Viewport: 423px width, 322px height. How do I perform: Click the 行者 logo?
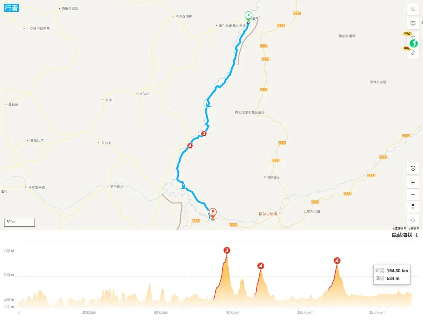pos(11,8)
